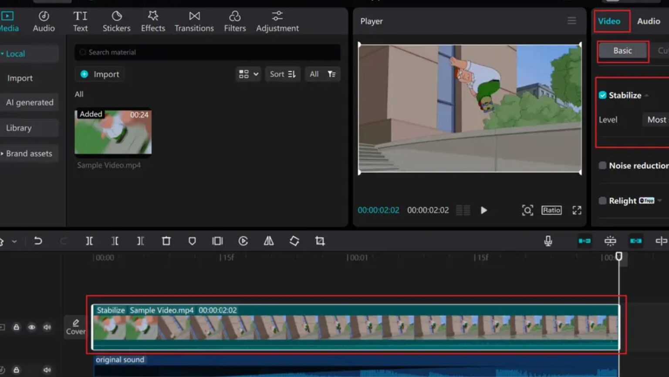The height and width of the screenshot is (377, 669).
Task: Click the Import button
Action: 99,74
